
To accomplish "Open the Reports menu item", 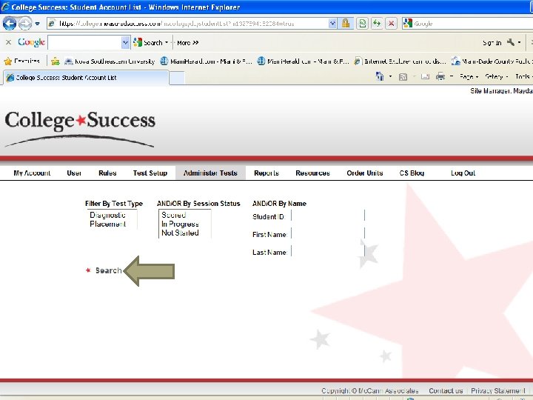I will (x=266, y=173).
